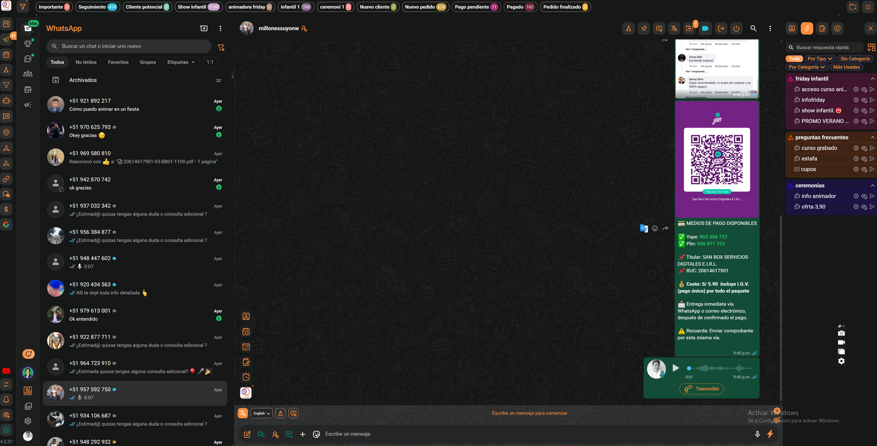Select the No leídos tab
Screen dimensions: 877x446
pos(86,62)
